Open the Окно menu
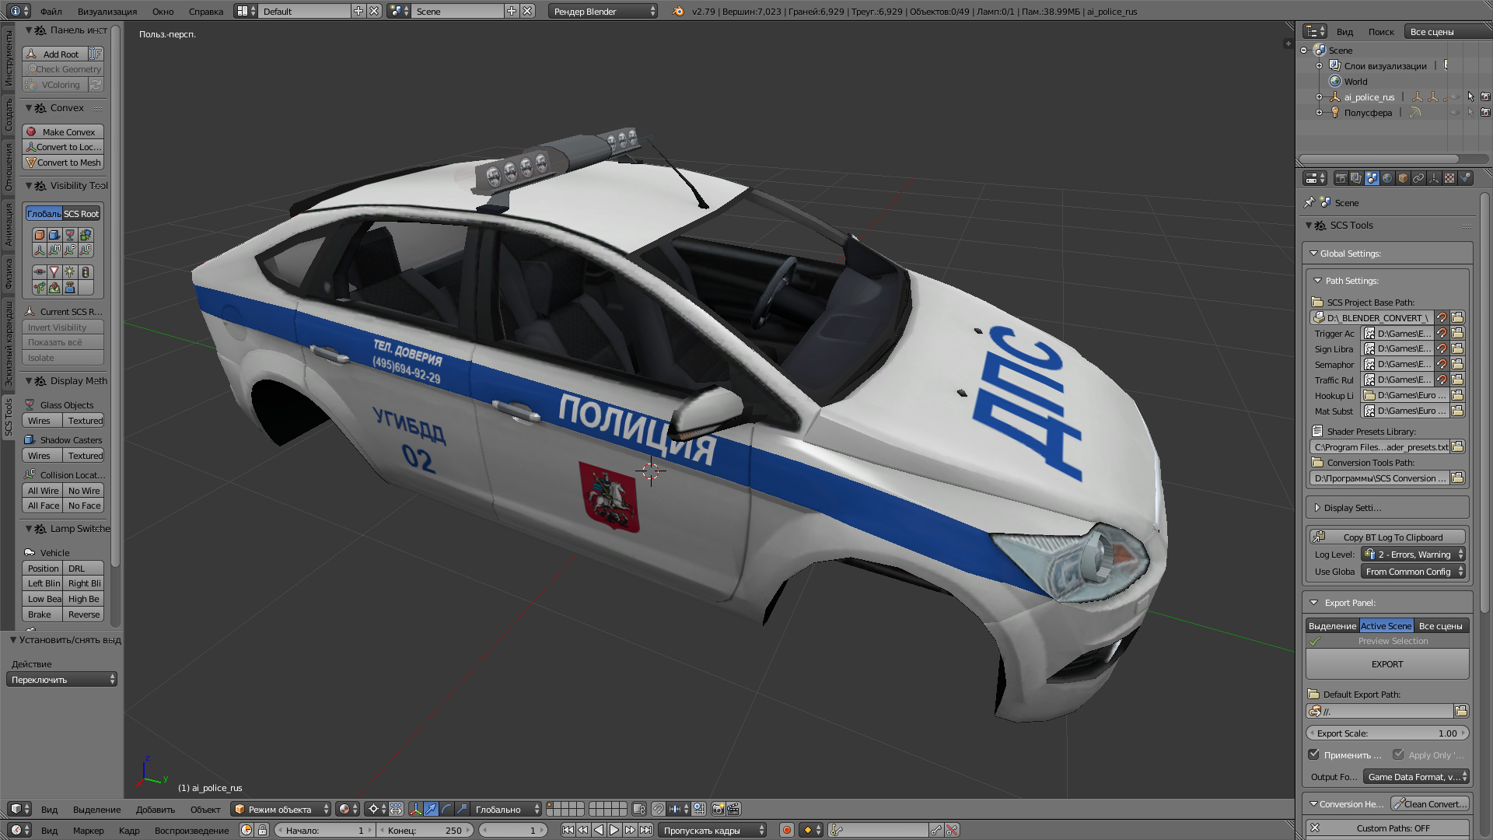The height and width of the screenshot is (840, 1493). pyautogui.click(x=163, y=12)
